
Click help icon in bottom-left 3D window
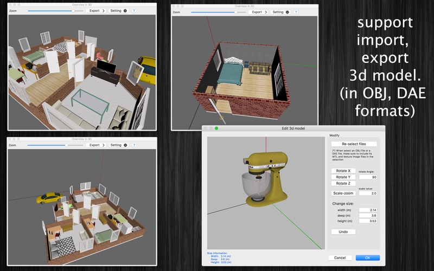pos(134,145)
